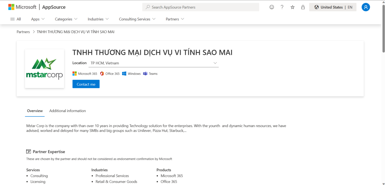The height and width of the screenshot is (185, 385).
Task: Click the Microsoft 365 product icon
Action: pos(74,73)
